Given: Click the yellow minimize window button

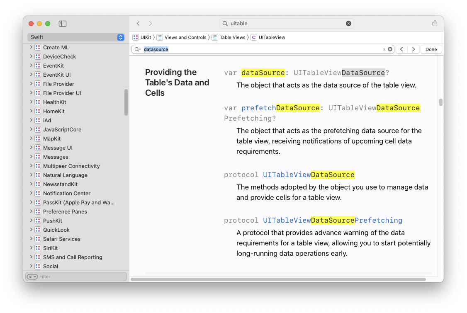Looking at the screenshot, I should 39,24.
